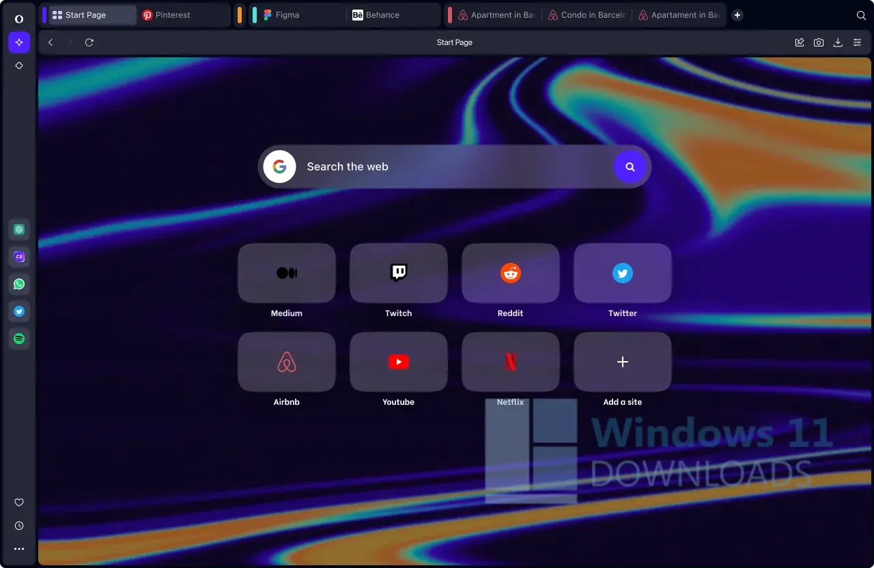Open the Youtube speed dial tile
874x568 pixels.
(399, 362)
